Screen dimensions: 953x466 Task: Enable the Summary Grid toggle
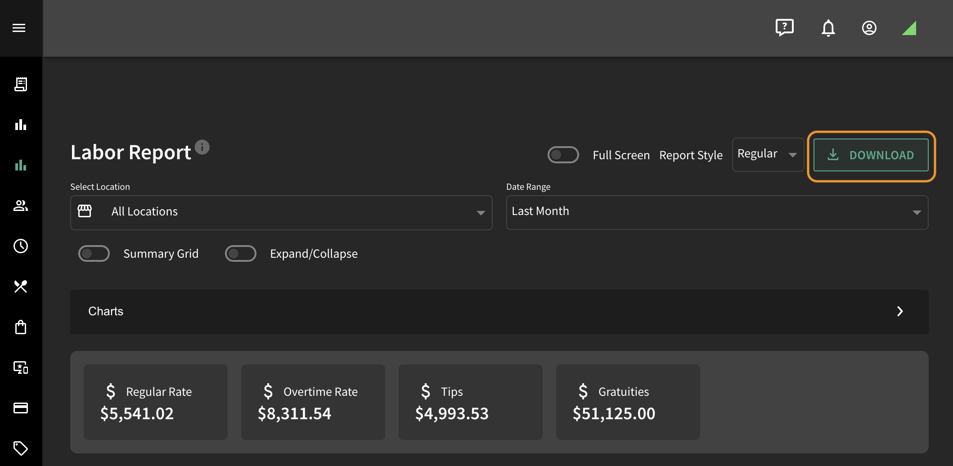pyautogui.click(x=94, y=253)
